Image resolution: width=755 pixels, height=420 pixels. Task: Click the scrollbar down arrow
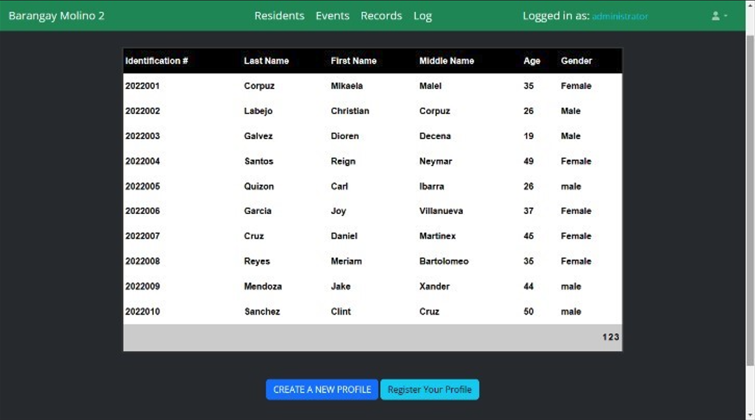(750, 415)
